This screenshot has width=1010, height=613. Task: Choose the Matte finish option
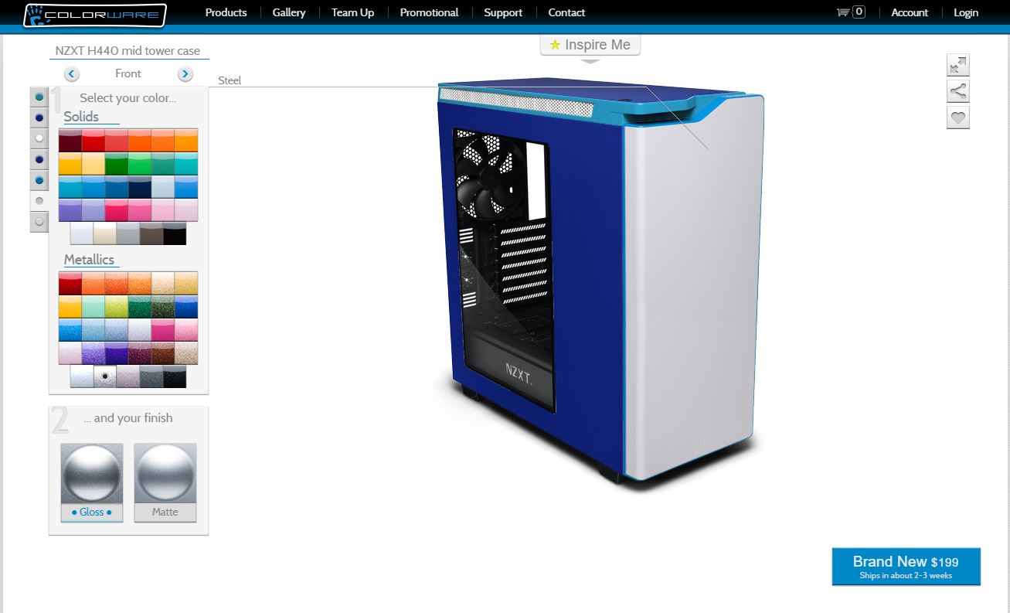pos(165,482)
